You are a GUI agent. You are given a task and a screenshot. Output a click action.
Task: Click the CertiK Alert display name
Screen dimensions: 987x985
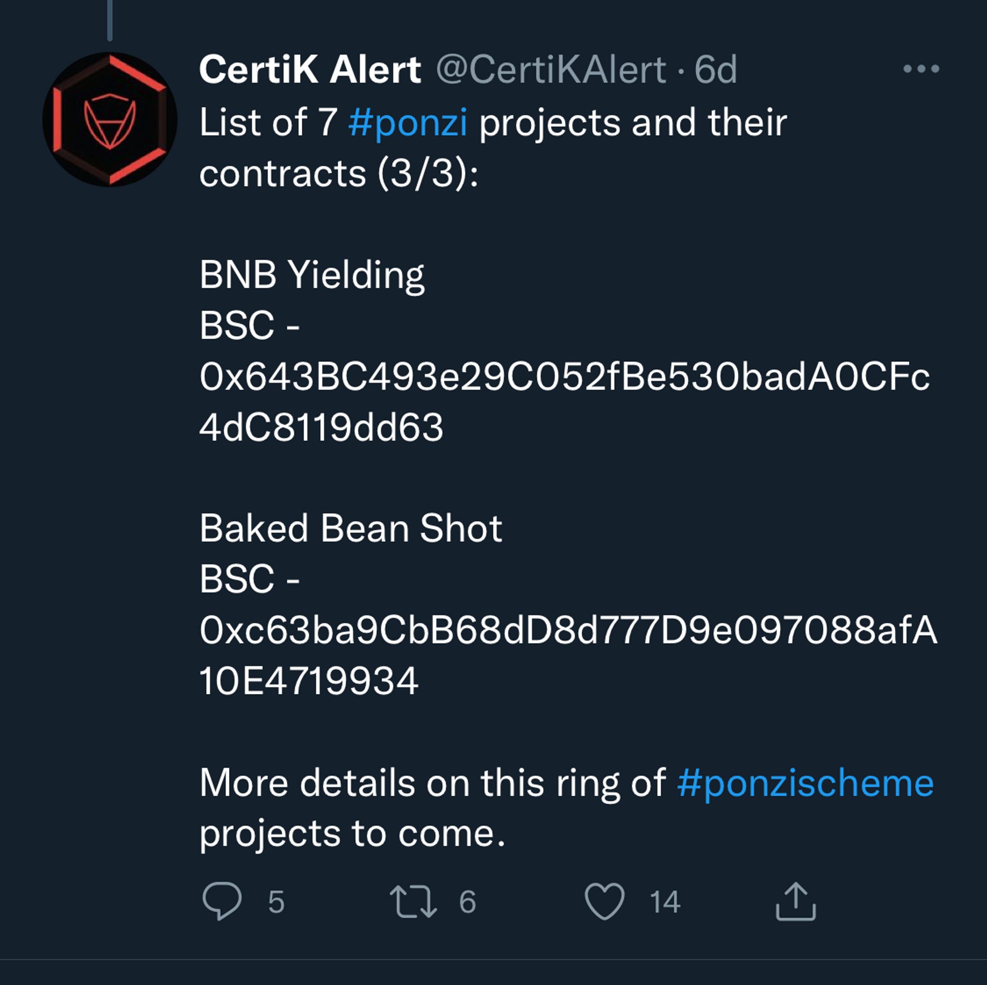[310, 69]
